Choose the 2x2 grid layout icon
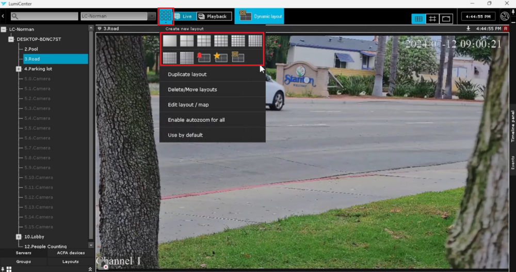The width and height of the screenshot is (516, 272). pos(187,41)
